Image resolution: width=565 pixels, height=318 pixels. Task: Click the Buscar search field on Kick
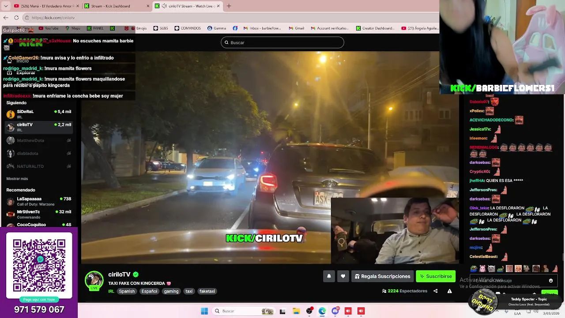tap(282, 42)
